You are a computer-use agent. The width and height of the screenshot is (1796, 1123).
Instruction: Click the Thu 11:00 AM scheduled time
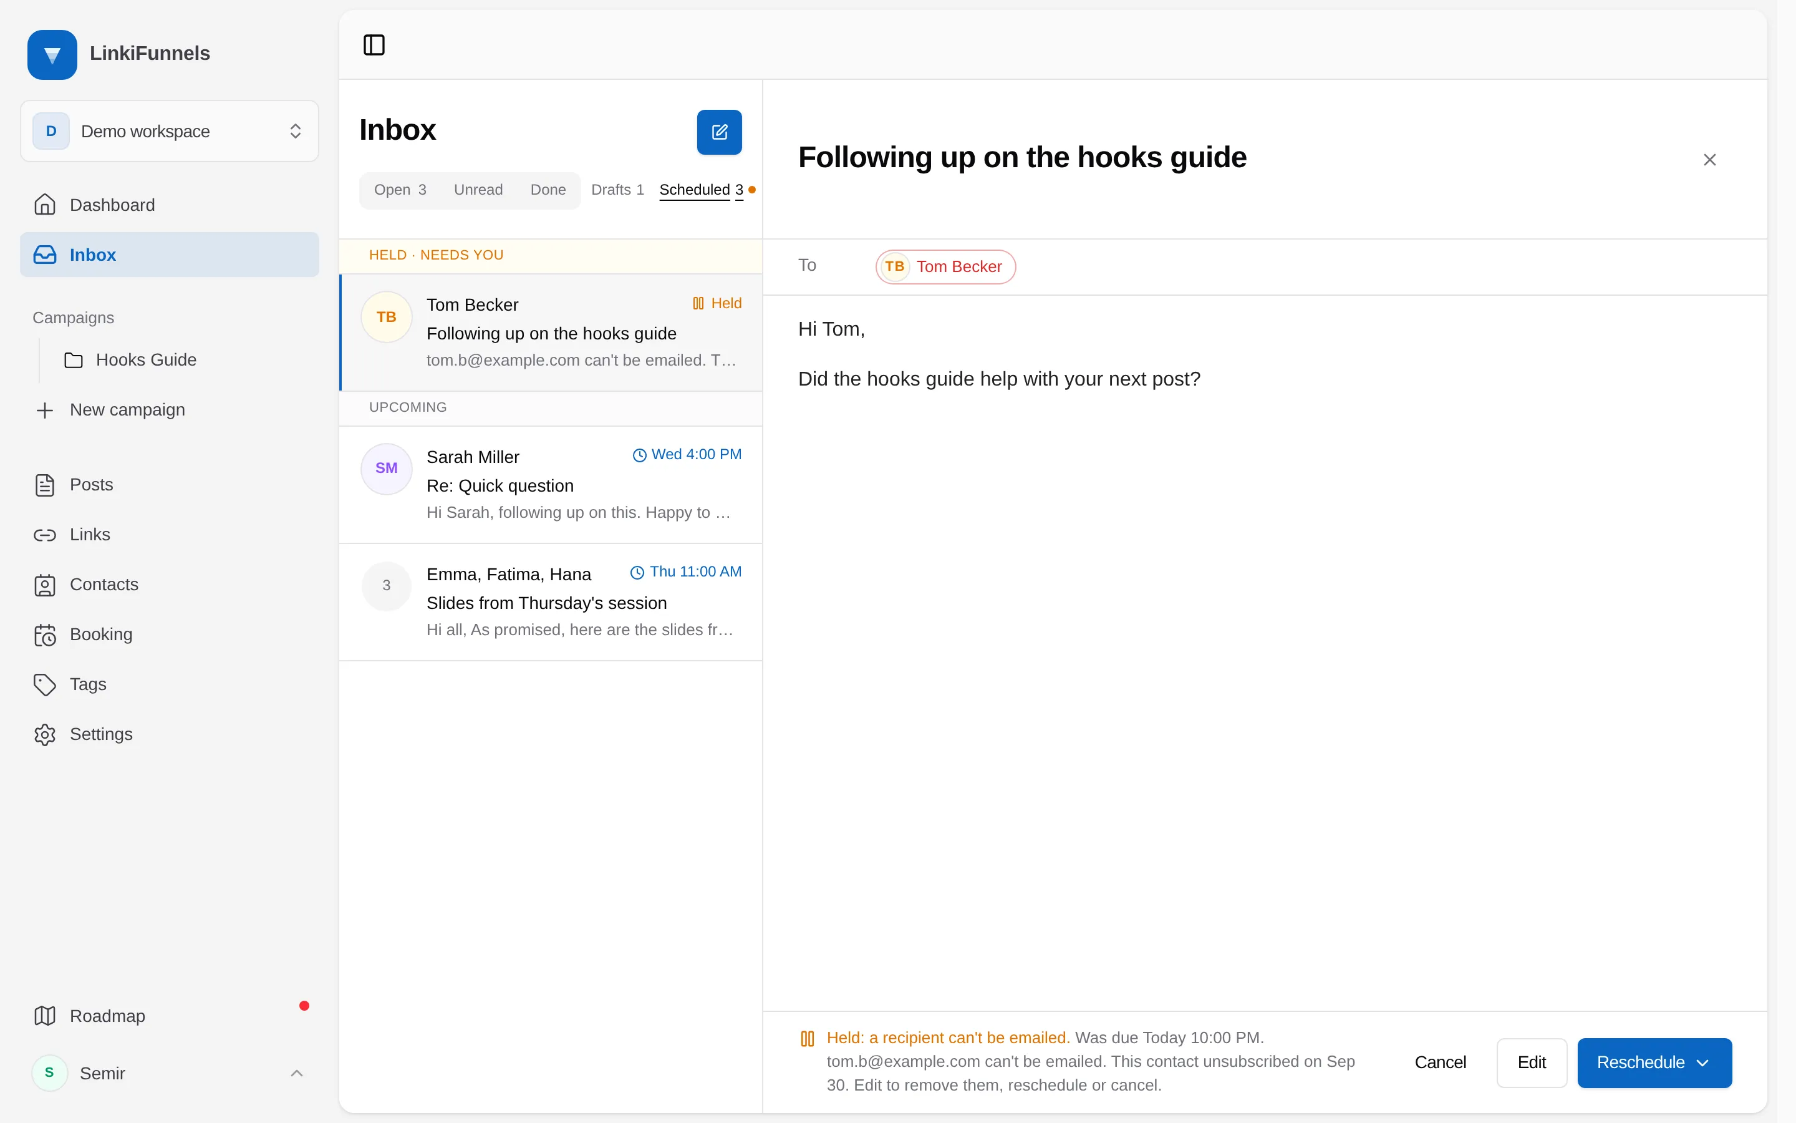pyautogui.click(x=686, y=572)
